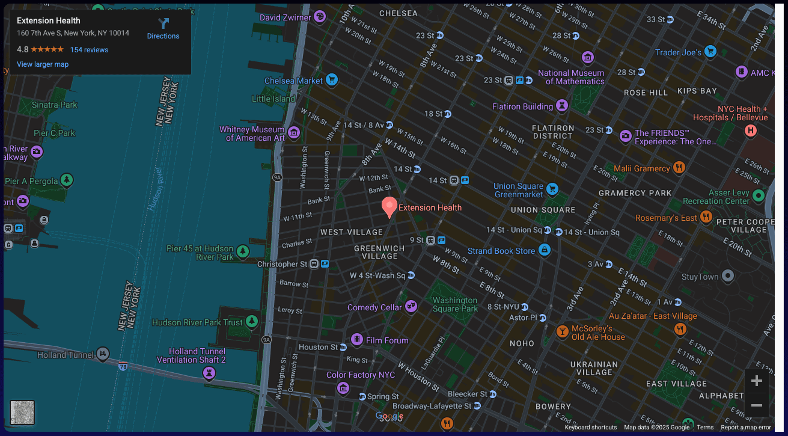
Task: Click the Pier 45 Hudson River Park icon
Action: [242, 251]
